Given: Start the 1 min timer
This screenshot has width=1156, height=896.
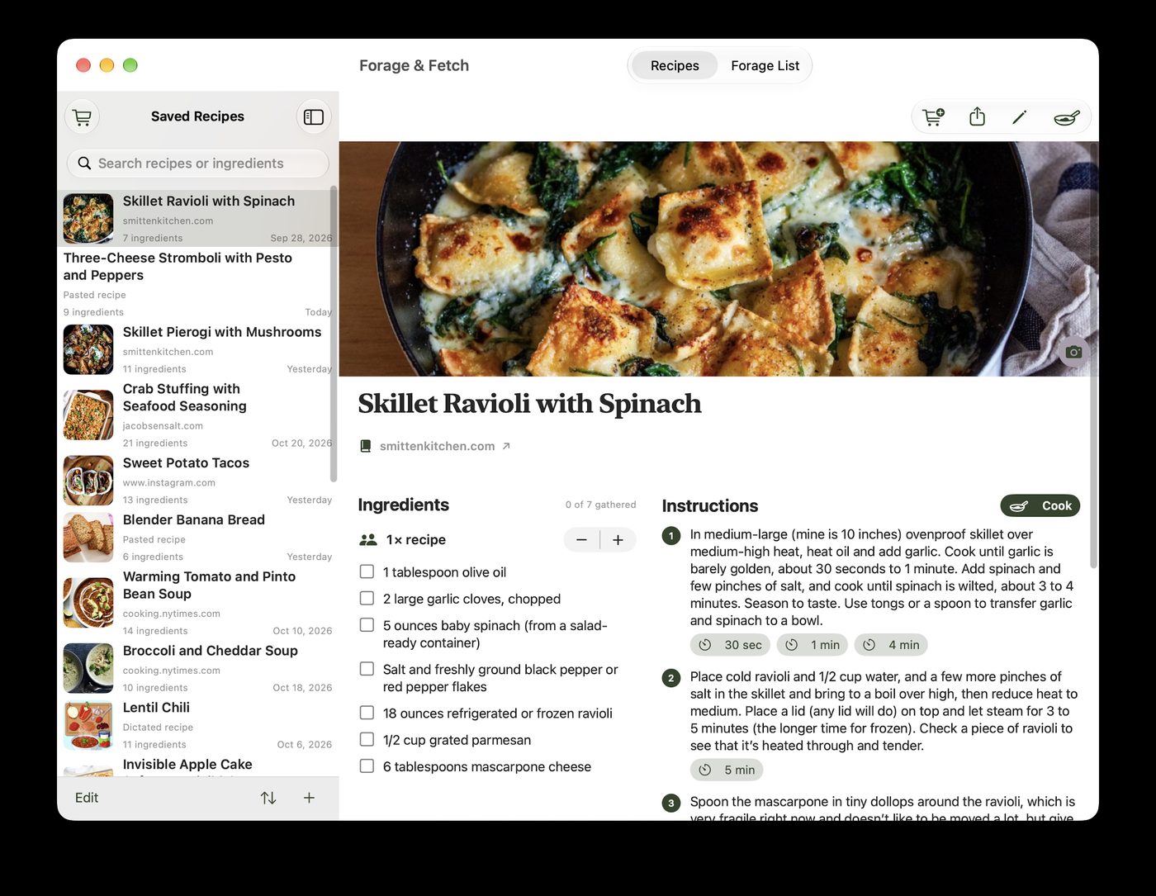Looking at the screenshot, I should point(813,645).
